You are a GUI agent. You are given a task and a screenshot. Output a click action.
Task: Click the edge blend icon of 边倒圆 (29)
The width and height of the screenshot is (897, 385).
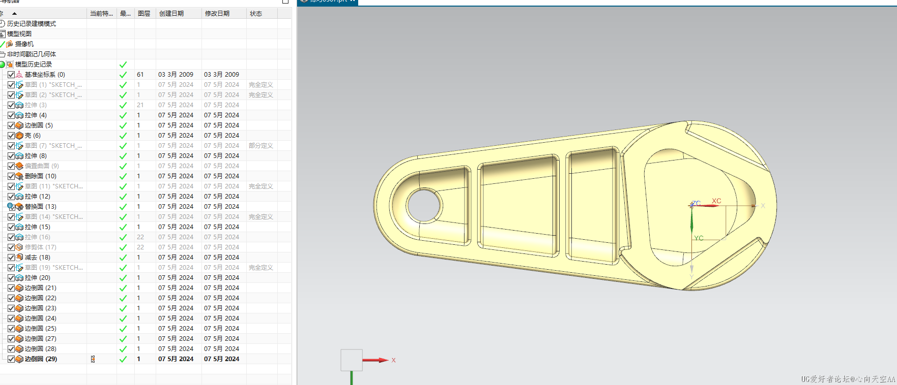[19, 359]
